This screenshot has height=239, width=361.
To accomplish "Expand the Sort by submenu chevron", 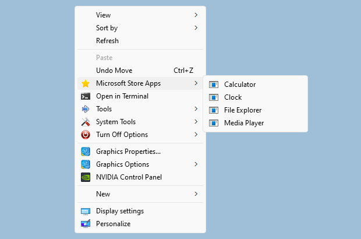I will tap(196, 28).
